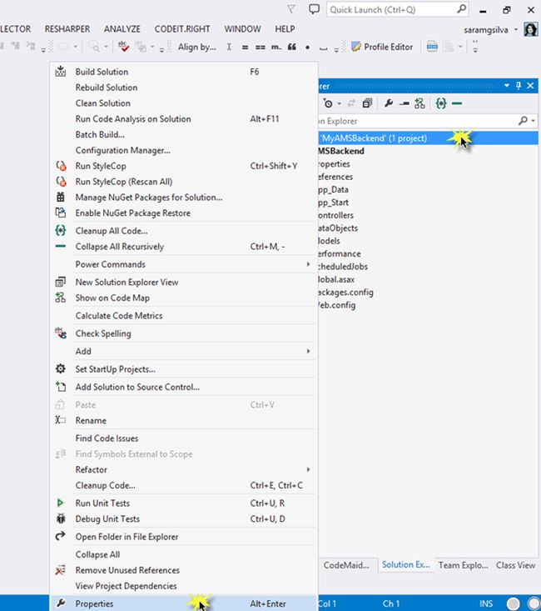Viewport: 541px width, 611px height.
Task: Click the Run StyleCop (Rescan All) icon
Action: tap(61, 181)
